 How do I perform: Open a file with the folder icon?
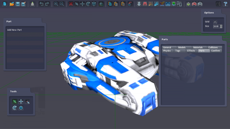pos(12,4)
